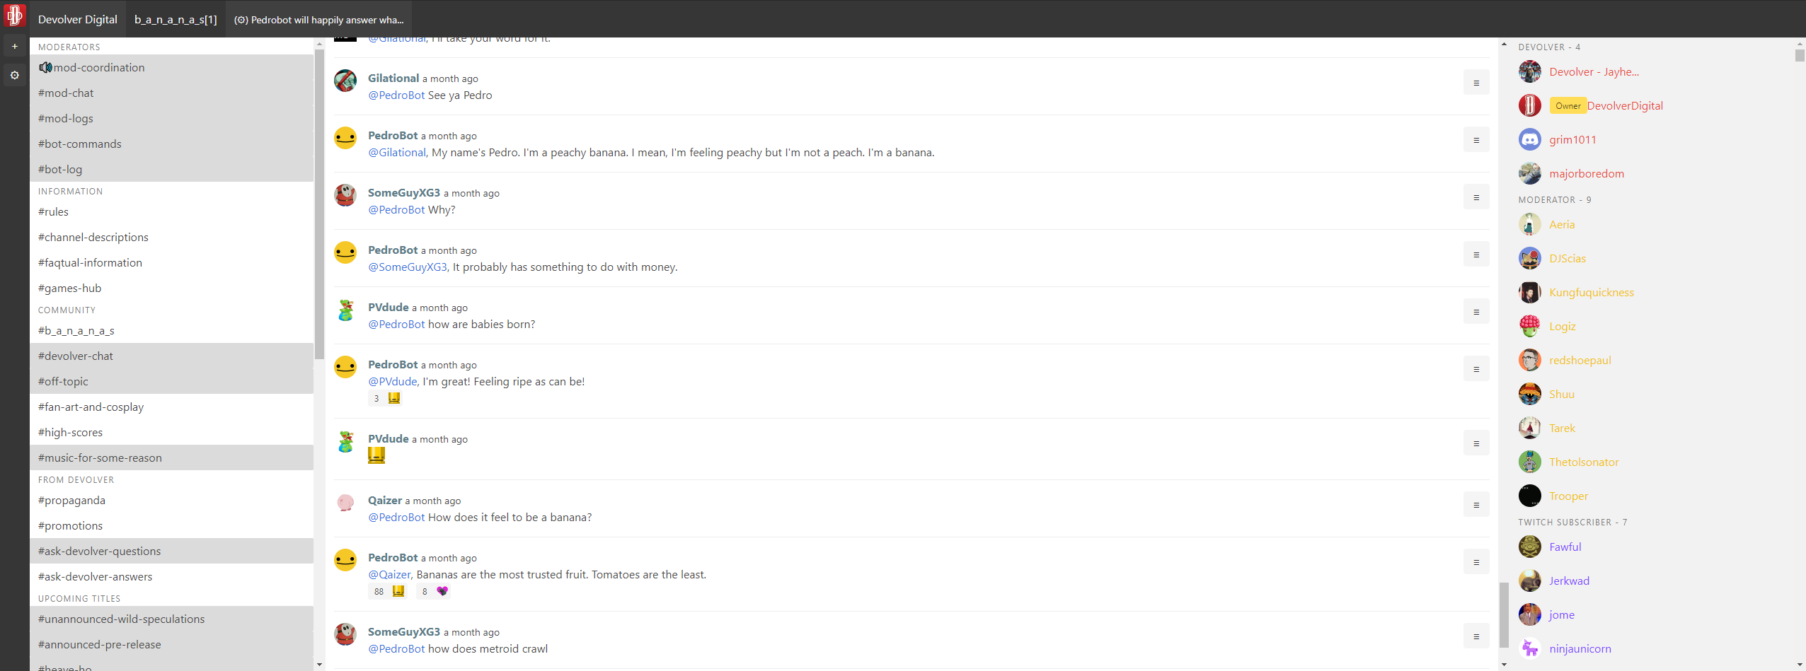Open the #ask-devolver-questions channel
1806x671 pixels.
click(x=171, y=551)
